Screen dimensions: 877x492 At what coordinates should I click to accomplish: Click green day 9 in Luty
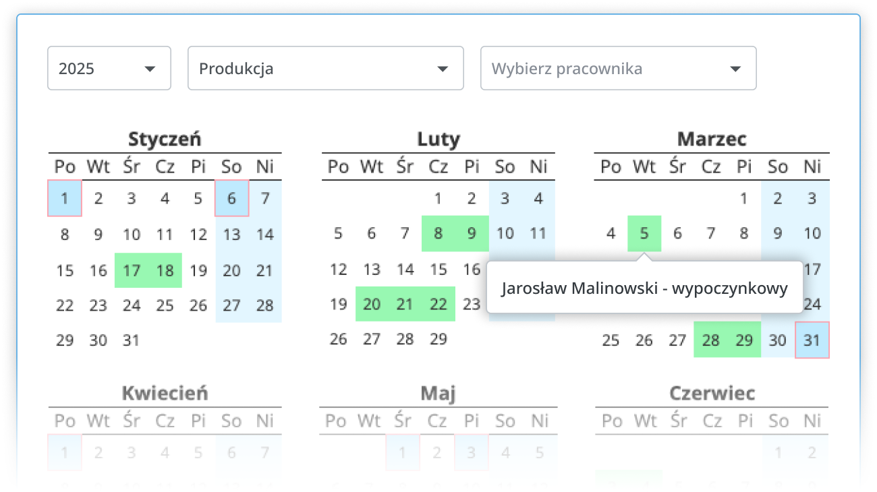pos(472,233)
